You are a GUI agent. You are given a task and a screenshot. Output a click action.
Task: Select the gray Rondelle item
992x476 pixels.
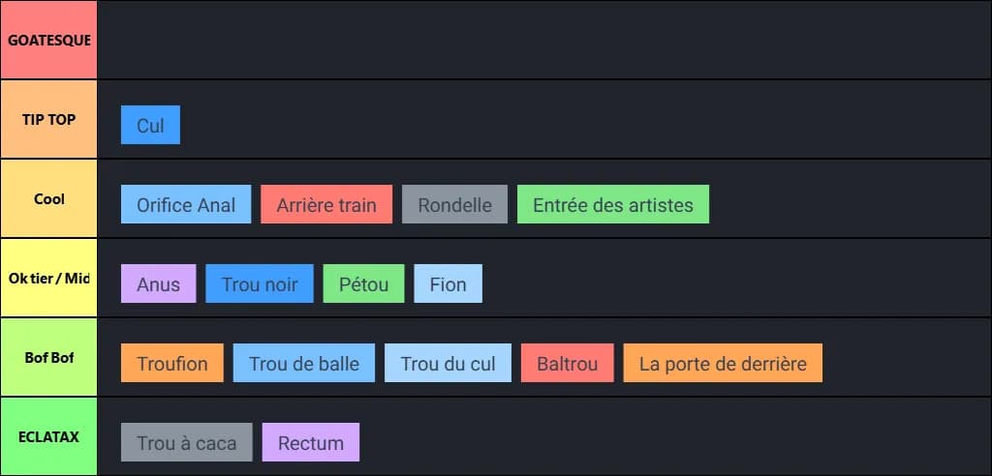(454, 205)
